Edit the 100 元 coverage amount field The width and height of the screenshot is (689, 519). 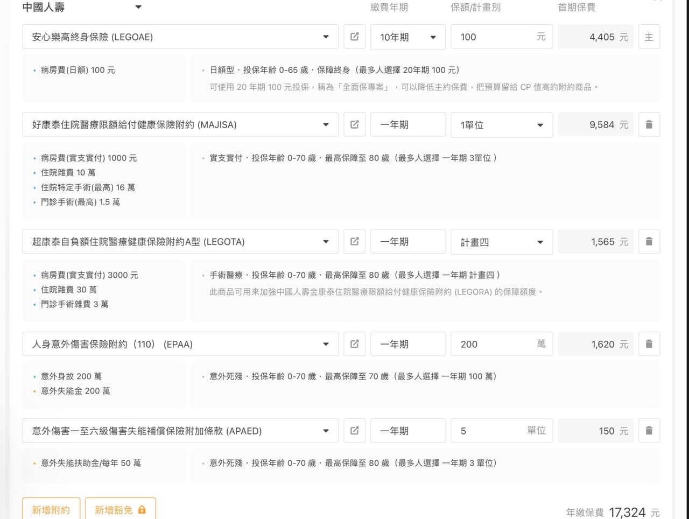(x=493, y=37)
